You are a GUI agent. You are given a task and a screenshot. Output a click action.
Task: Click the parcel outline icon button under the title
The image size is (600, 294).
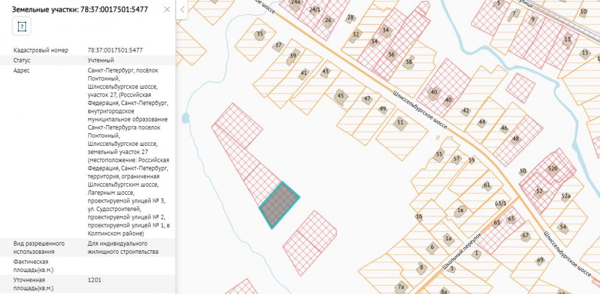tap(21, 26)
